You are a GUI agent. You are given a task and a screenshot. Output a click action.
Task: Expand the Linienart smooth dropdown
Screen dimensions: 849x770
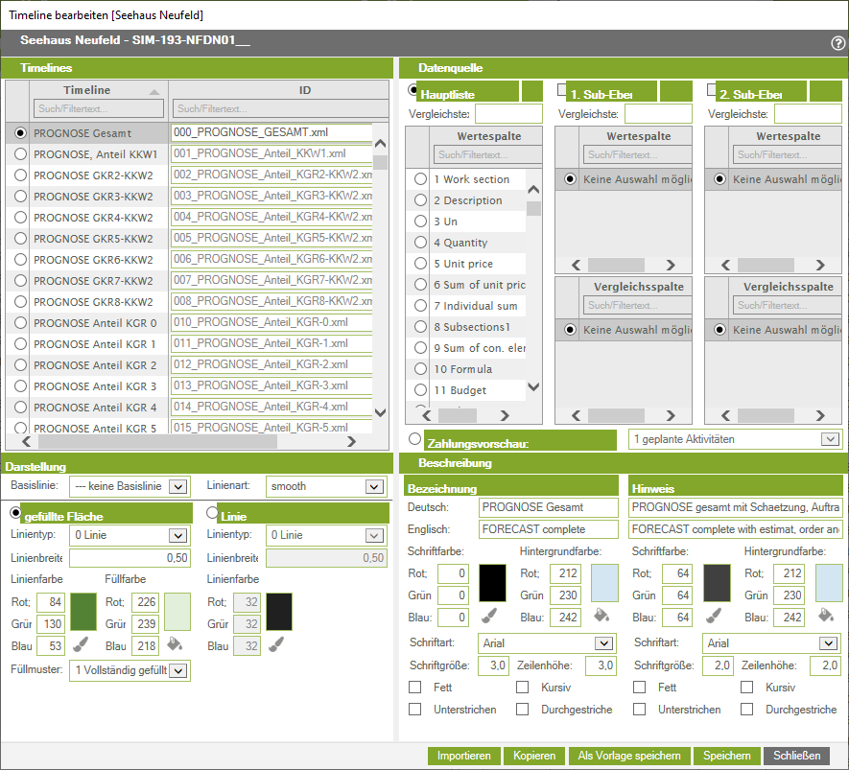372,486
